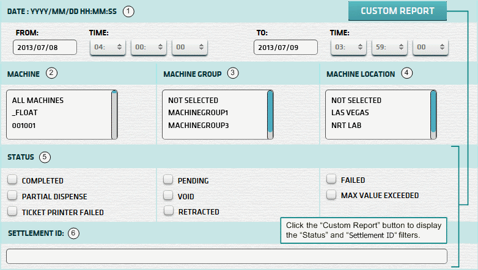
Task: Click the FROM date input field
Action: click(45, 48)
